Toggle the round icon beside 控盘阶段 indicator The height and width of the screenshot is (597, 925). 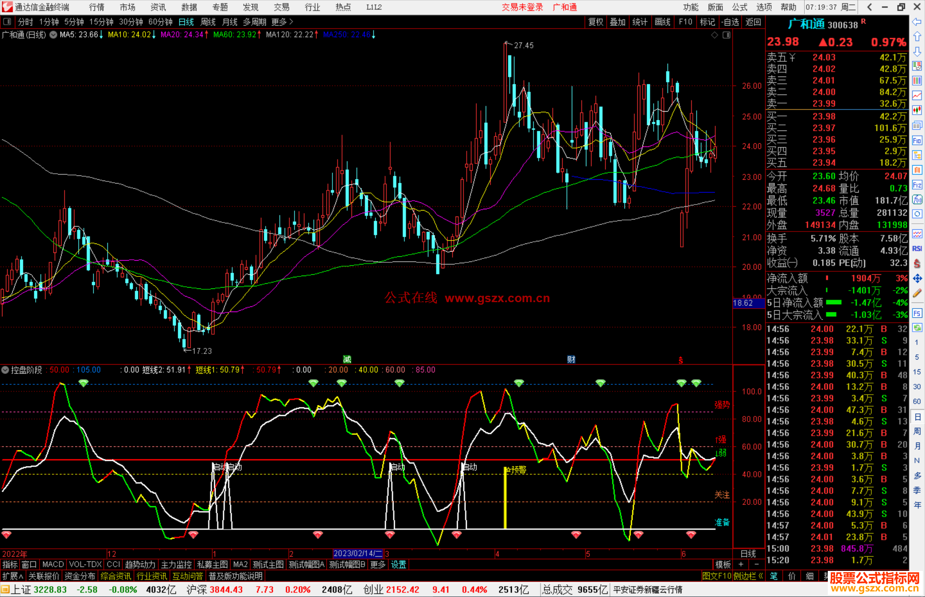tap(5, 370)
